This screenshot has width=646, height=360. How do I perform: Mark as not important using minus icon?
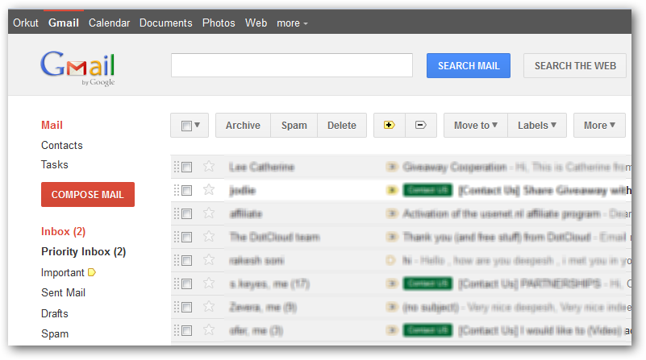point(421,125)
